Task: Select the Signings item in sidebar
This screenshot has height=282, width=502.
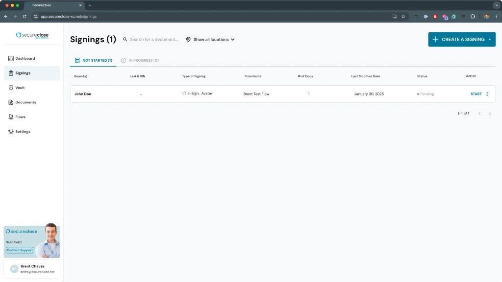Action: [32, 73]
